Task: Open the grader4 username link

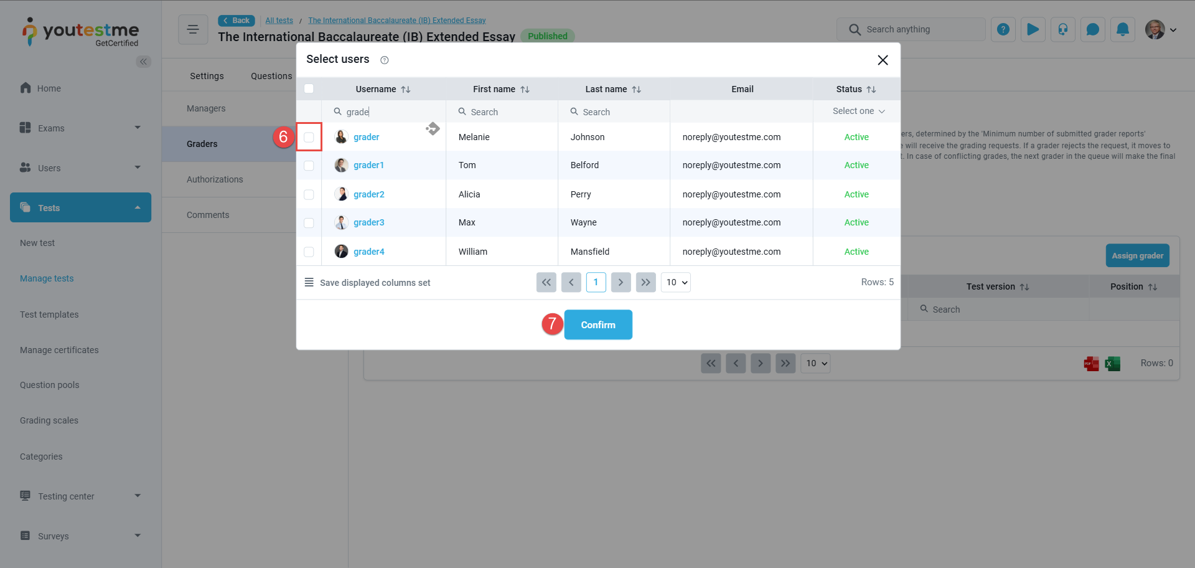Action: 368,252
